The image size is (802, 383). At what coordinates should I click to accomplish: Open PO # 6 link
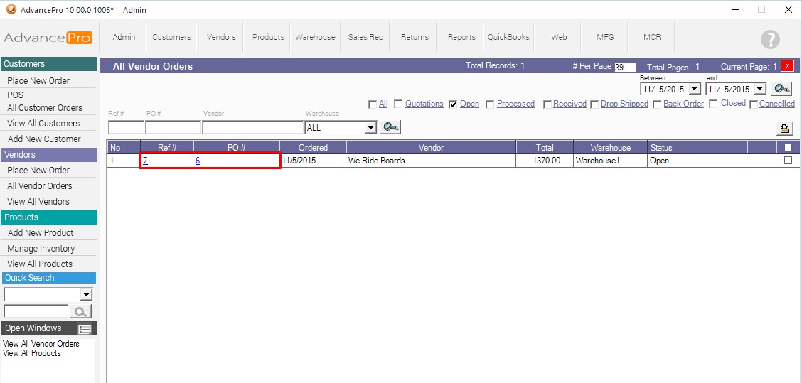198,161
